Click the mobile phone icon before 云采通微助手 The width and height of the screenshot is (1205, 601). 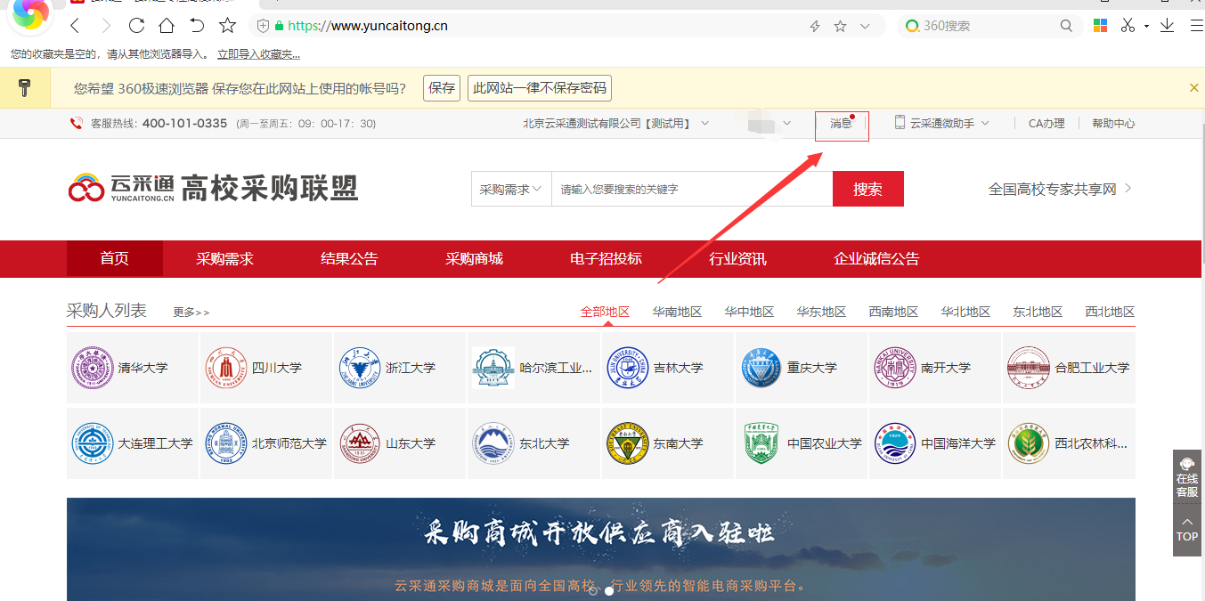click(x=900, y=123)
